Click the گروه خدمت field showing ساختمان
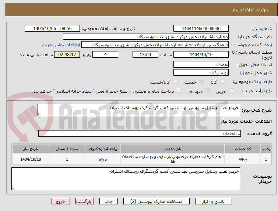278x211 pixels. coord(140,134)
